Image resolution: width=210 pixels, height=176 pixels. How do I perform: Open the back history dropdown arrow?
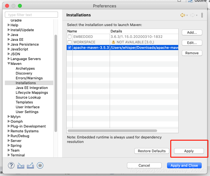pos(187,15)
